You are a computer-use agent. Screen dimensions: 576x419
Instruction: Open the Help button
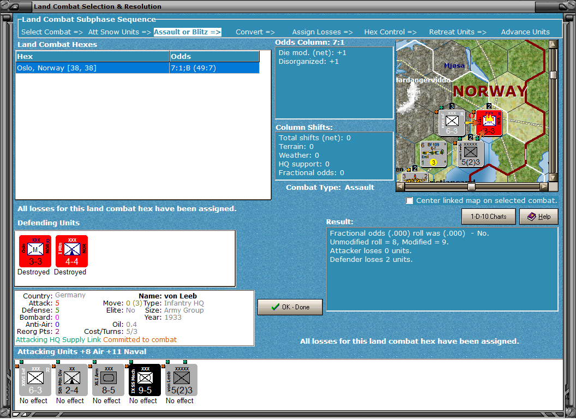(x=539, y=217)
